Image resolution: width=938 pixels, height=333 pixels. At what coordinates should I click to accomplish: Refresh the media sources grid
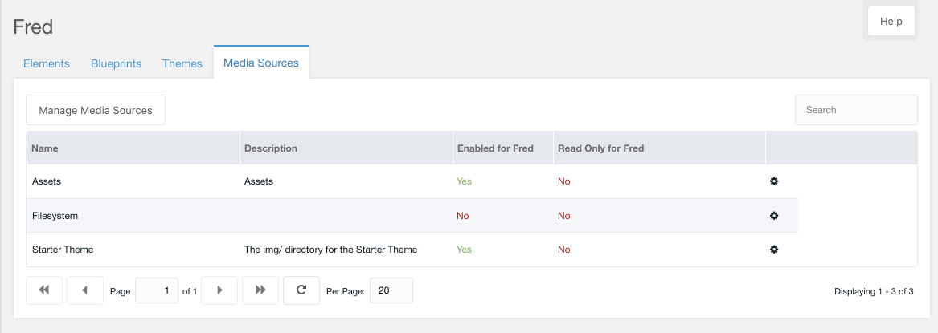point(301,290)
